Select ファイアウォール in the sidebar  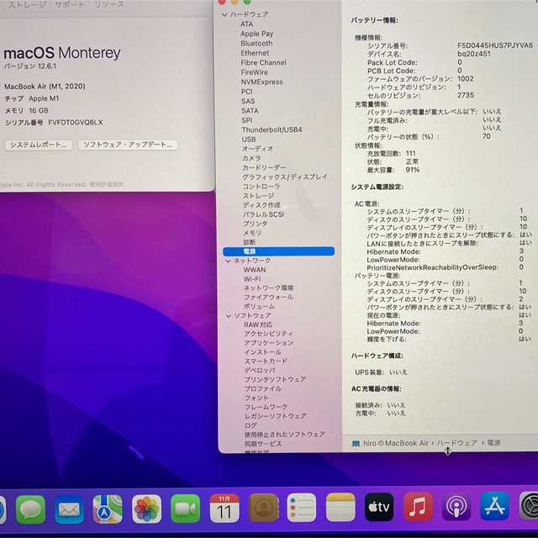[x=269, y=297]
